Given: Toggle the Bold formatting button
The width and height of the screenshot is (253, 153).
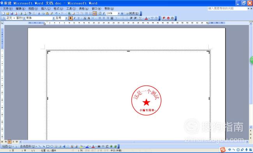Looking at the screenshot, I should point(70,18).
